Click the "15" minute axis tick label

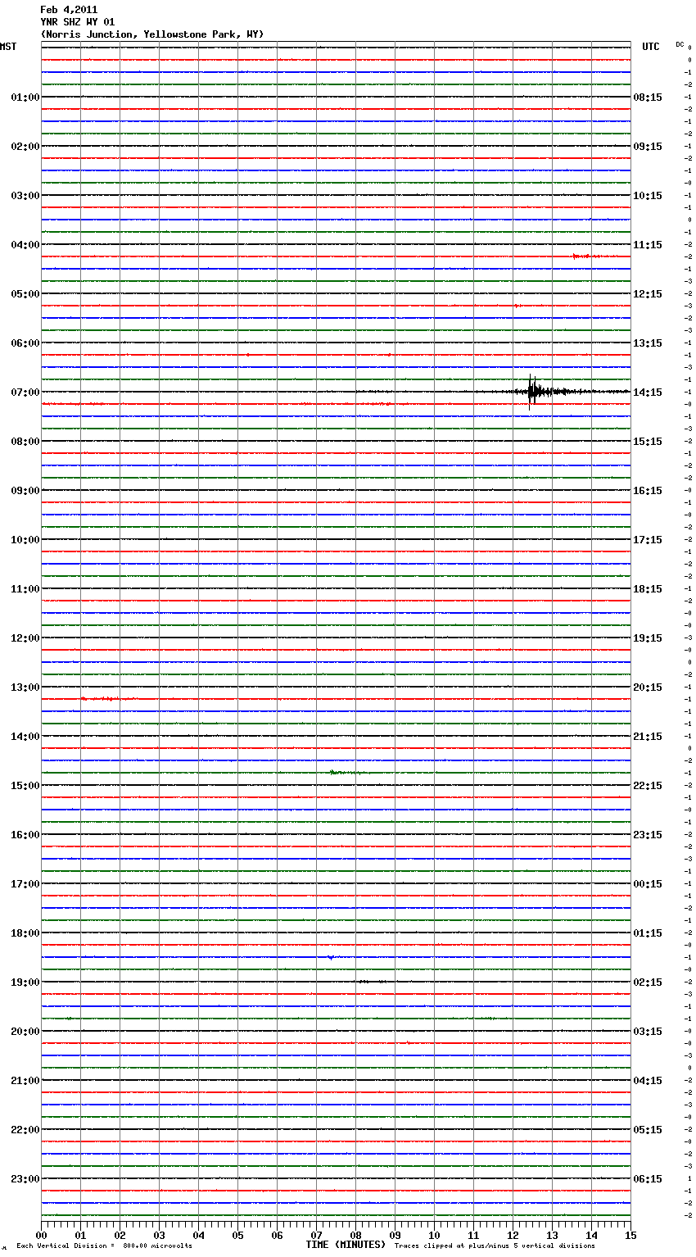pos(630,1235)
